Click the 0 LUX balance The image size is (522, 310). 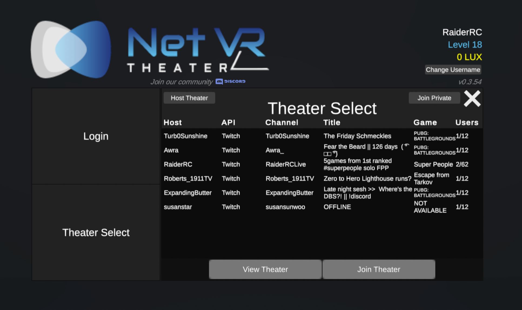pyautogui.click(x=469, y=57)
